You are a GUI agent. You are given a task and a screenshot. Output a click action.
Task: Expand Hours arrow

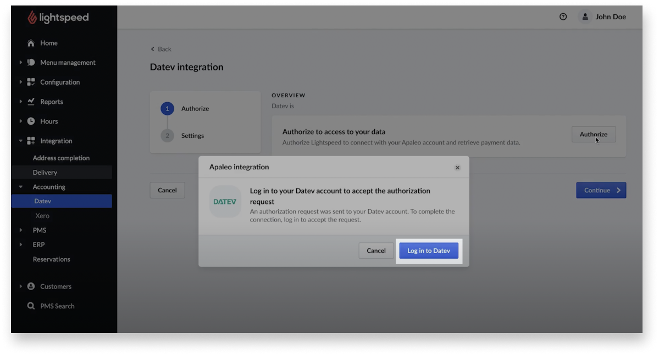tap(20, 121)
